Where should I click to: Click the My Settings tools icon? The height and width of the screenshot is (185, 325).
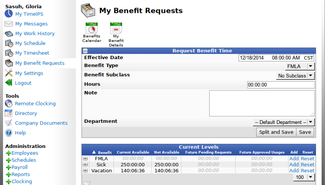tap(9, 73)
